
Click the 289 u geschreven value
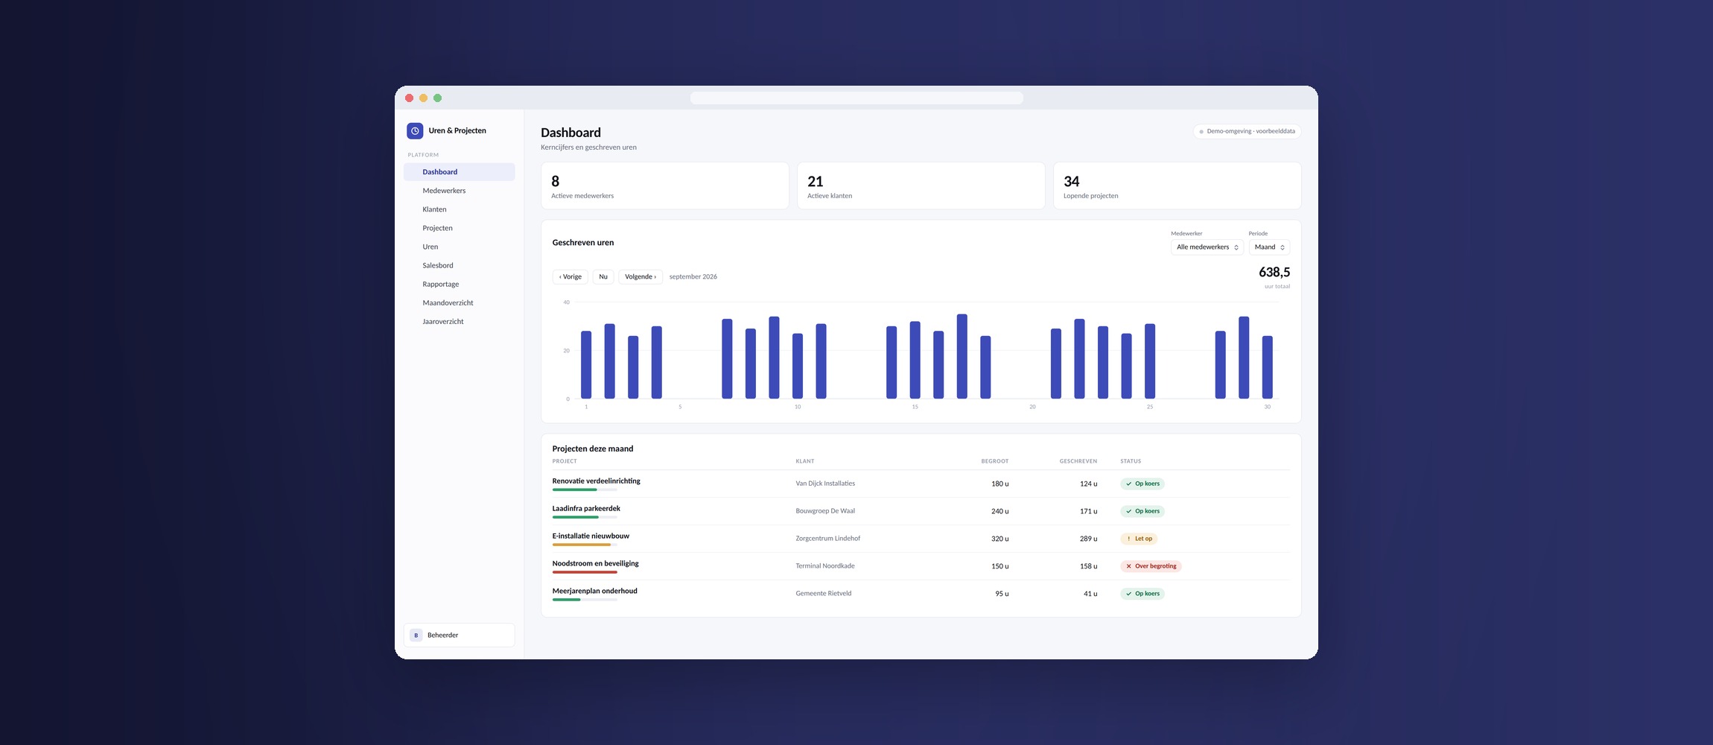(1088, 539)
